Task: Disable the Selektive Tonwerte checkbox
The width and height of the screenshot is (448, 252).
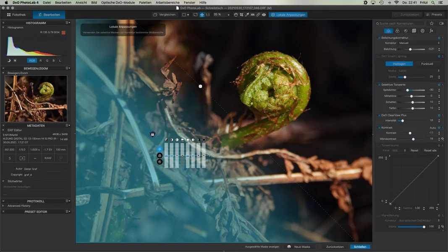Action: pos(379,85)
